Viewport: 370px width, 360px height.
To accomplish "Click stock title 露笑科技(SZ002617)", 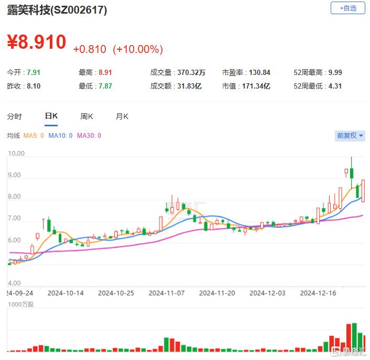I will coord(57,10).
